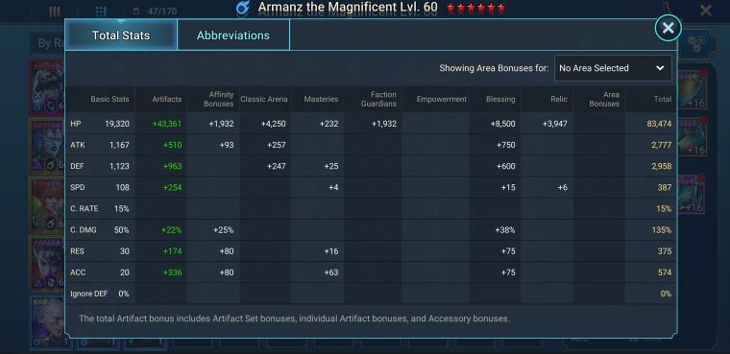730x354 pixels.
Task: Select the second champion portrait with purple triangle
Action: 47,146
